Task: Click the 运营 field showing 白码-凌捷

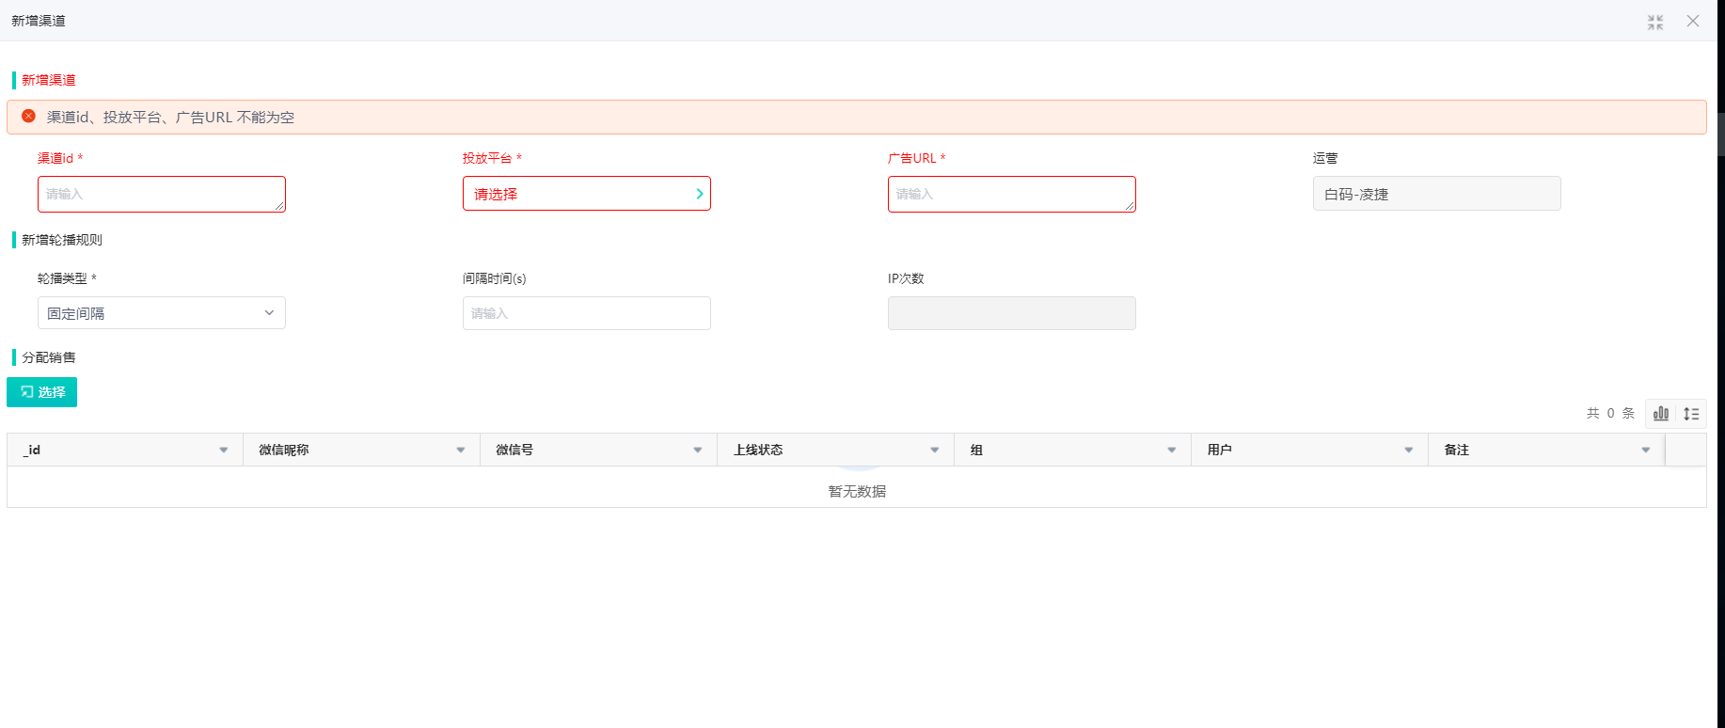Action: click(1437, 194)
